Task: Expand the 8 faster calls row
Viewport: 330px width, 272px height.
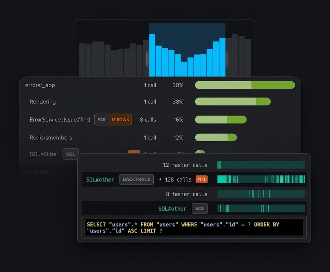Action: click(187, 194)
